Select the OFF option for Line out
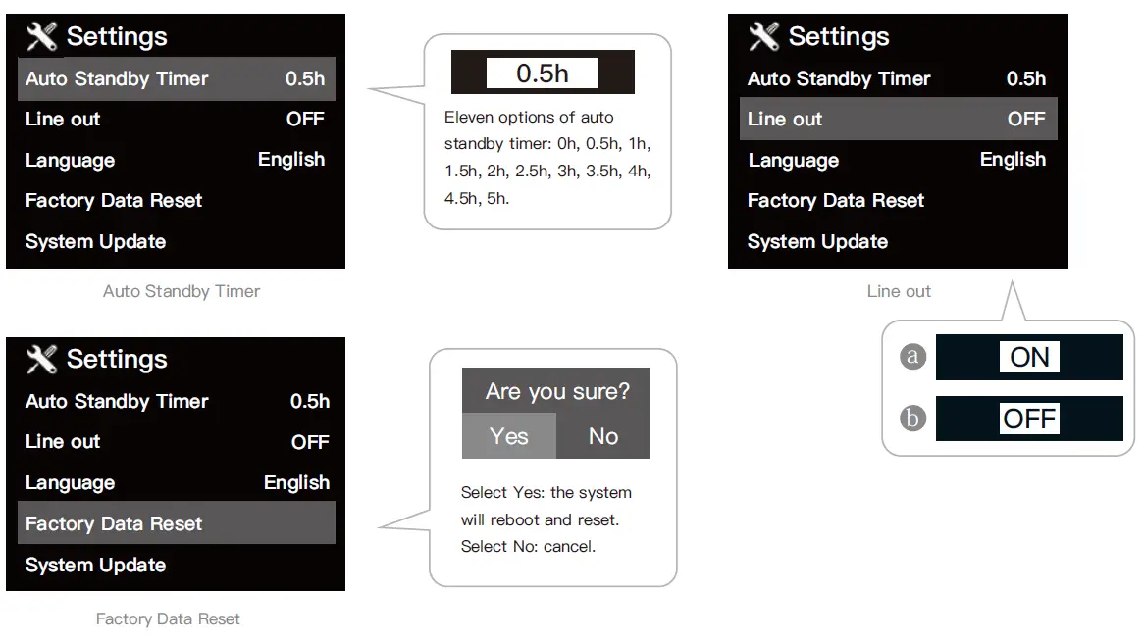Image resolution: width=1144 pixels, height=643 pixels. point(1029,420)
